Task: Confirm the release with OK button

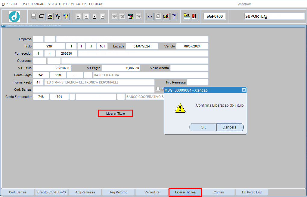Action: point(203,127)
